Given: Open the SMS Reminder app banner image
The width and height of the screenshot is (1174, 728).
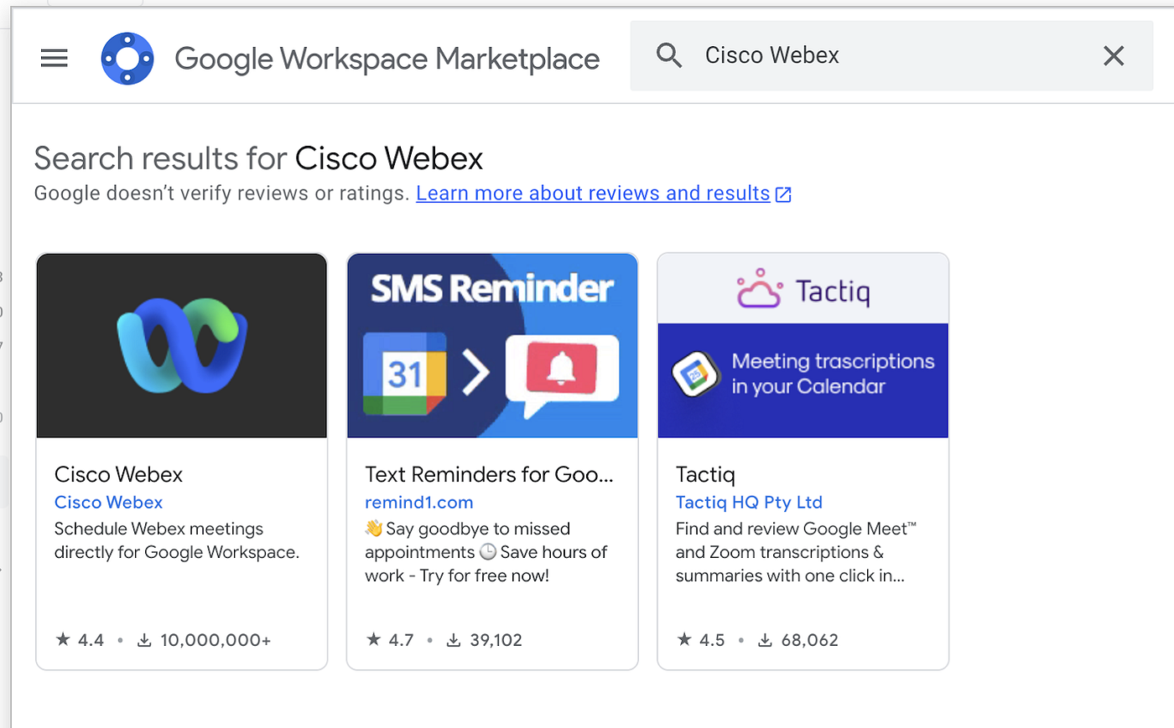Looking at the screenshot, I should click(492, 345).
